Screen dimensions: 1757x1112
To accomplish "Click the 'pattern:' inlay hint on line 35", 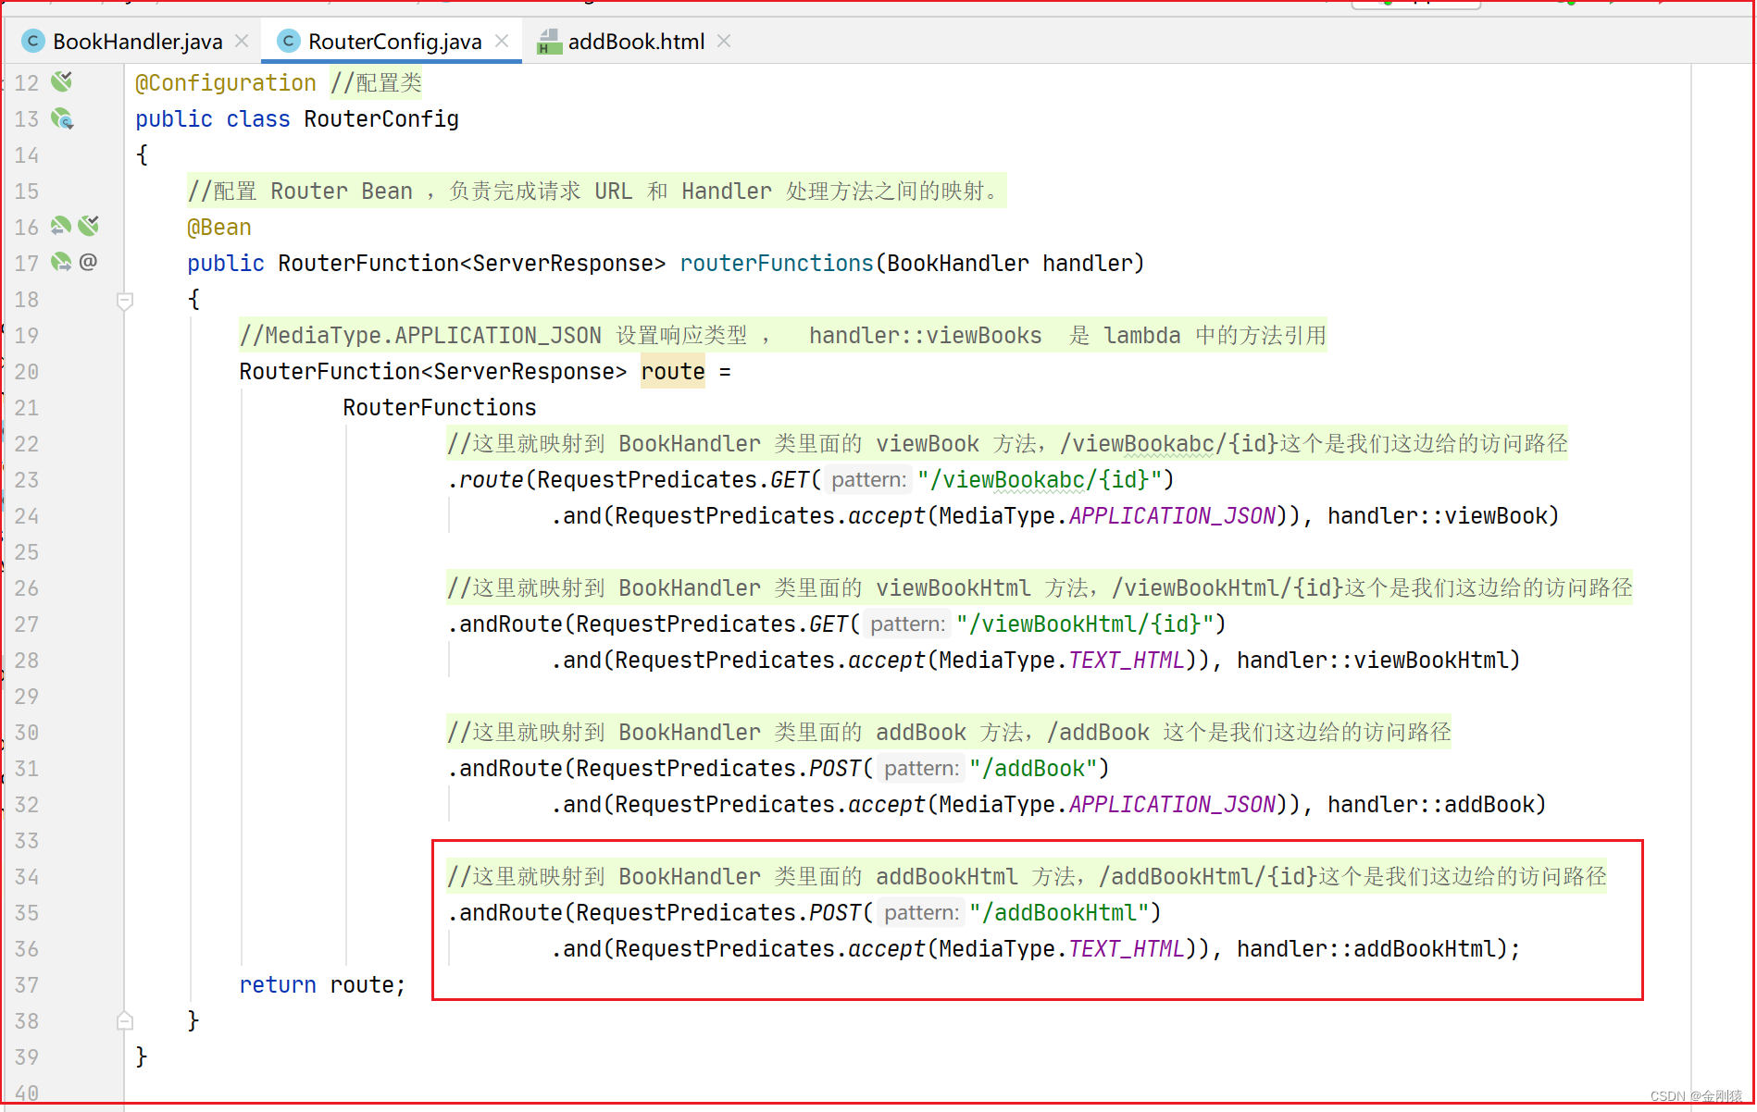I will (921, 913).
